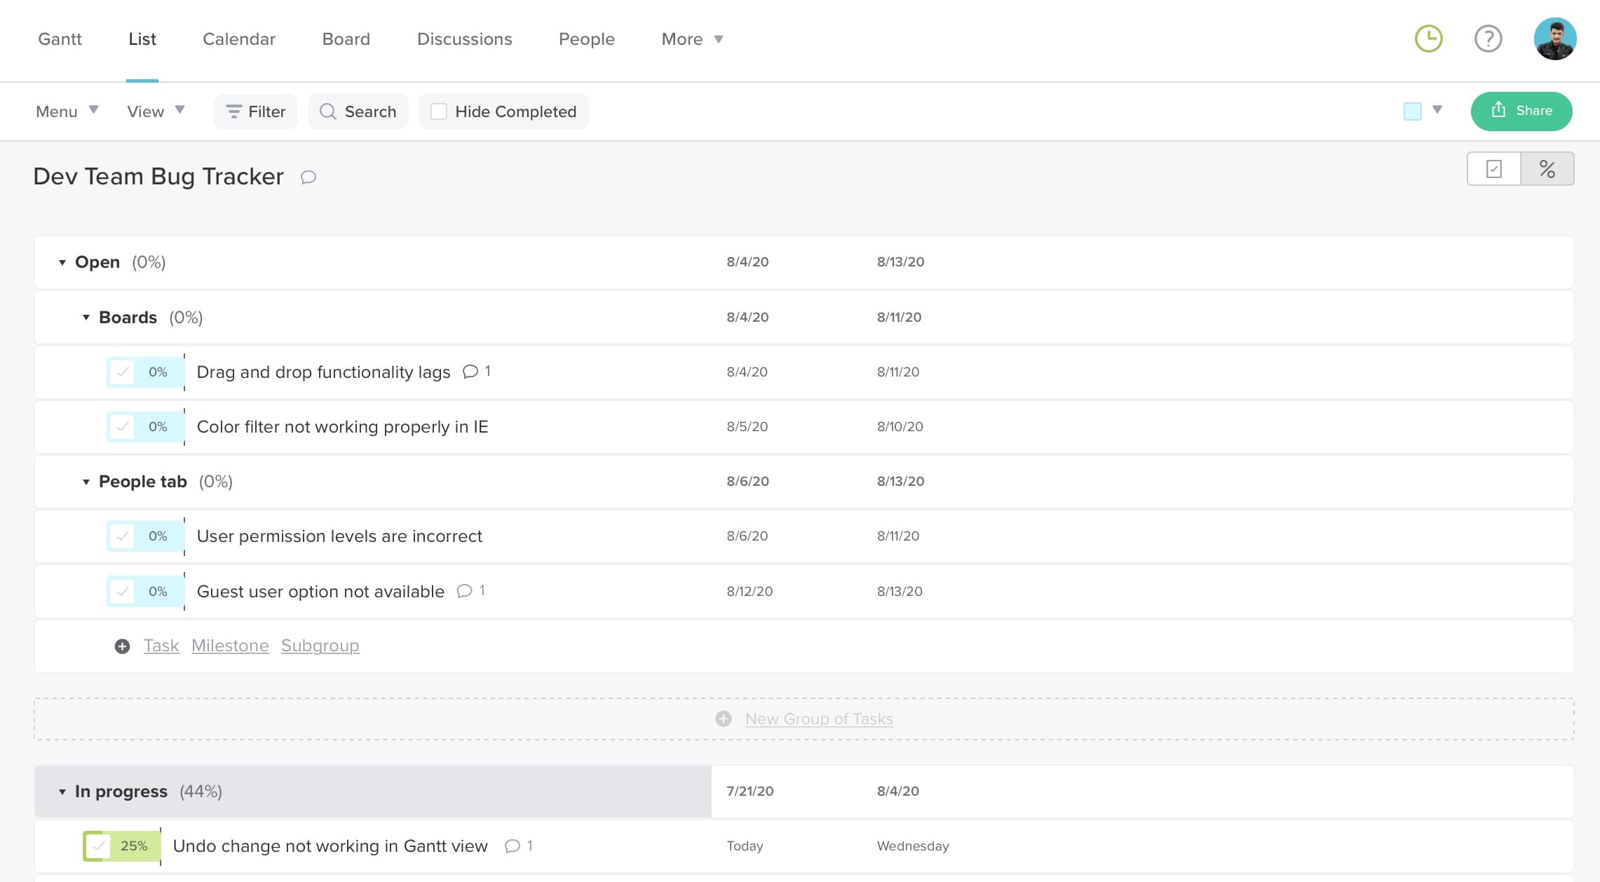The image size is (1600, 882).
Task: Add a new Milestone via the link
Action: (x=230, y=646)
